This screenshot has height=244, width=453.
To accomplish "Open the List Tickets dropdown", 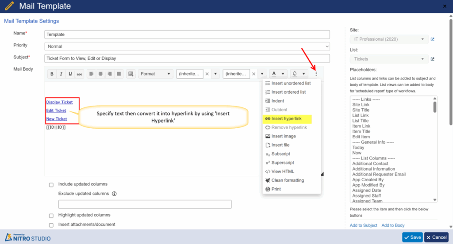I will (x=389, y=59).
